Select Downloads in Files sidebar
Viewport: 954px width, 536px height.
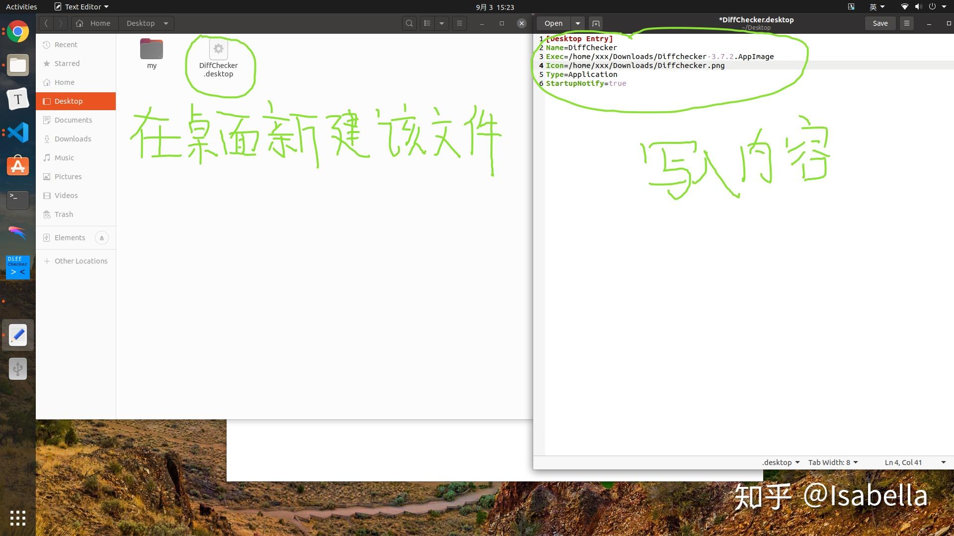click(x=73, y=139)
